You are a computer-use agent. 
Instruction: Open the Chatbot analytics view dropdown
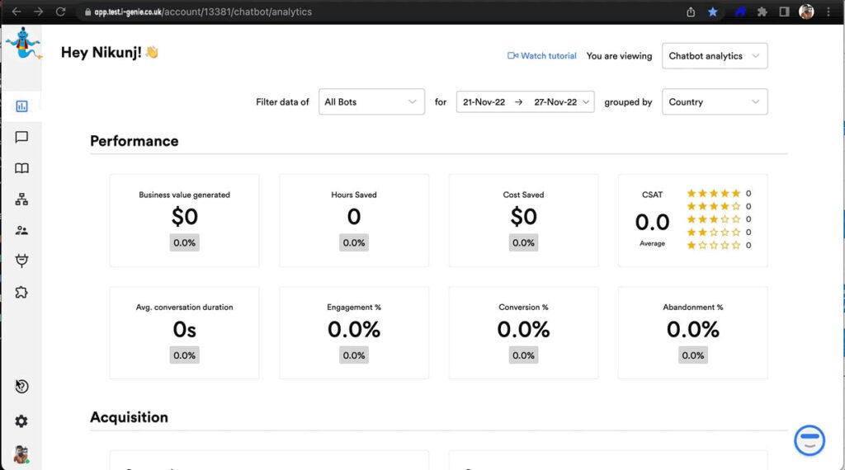[x=715, y=56]
